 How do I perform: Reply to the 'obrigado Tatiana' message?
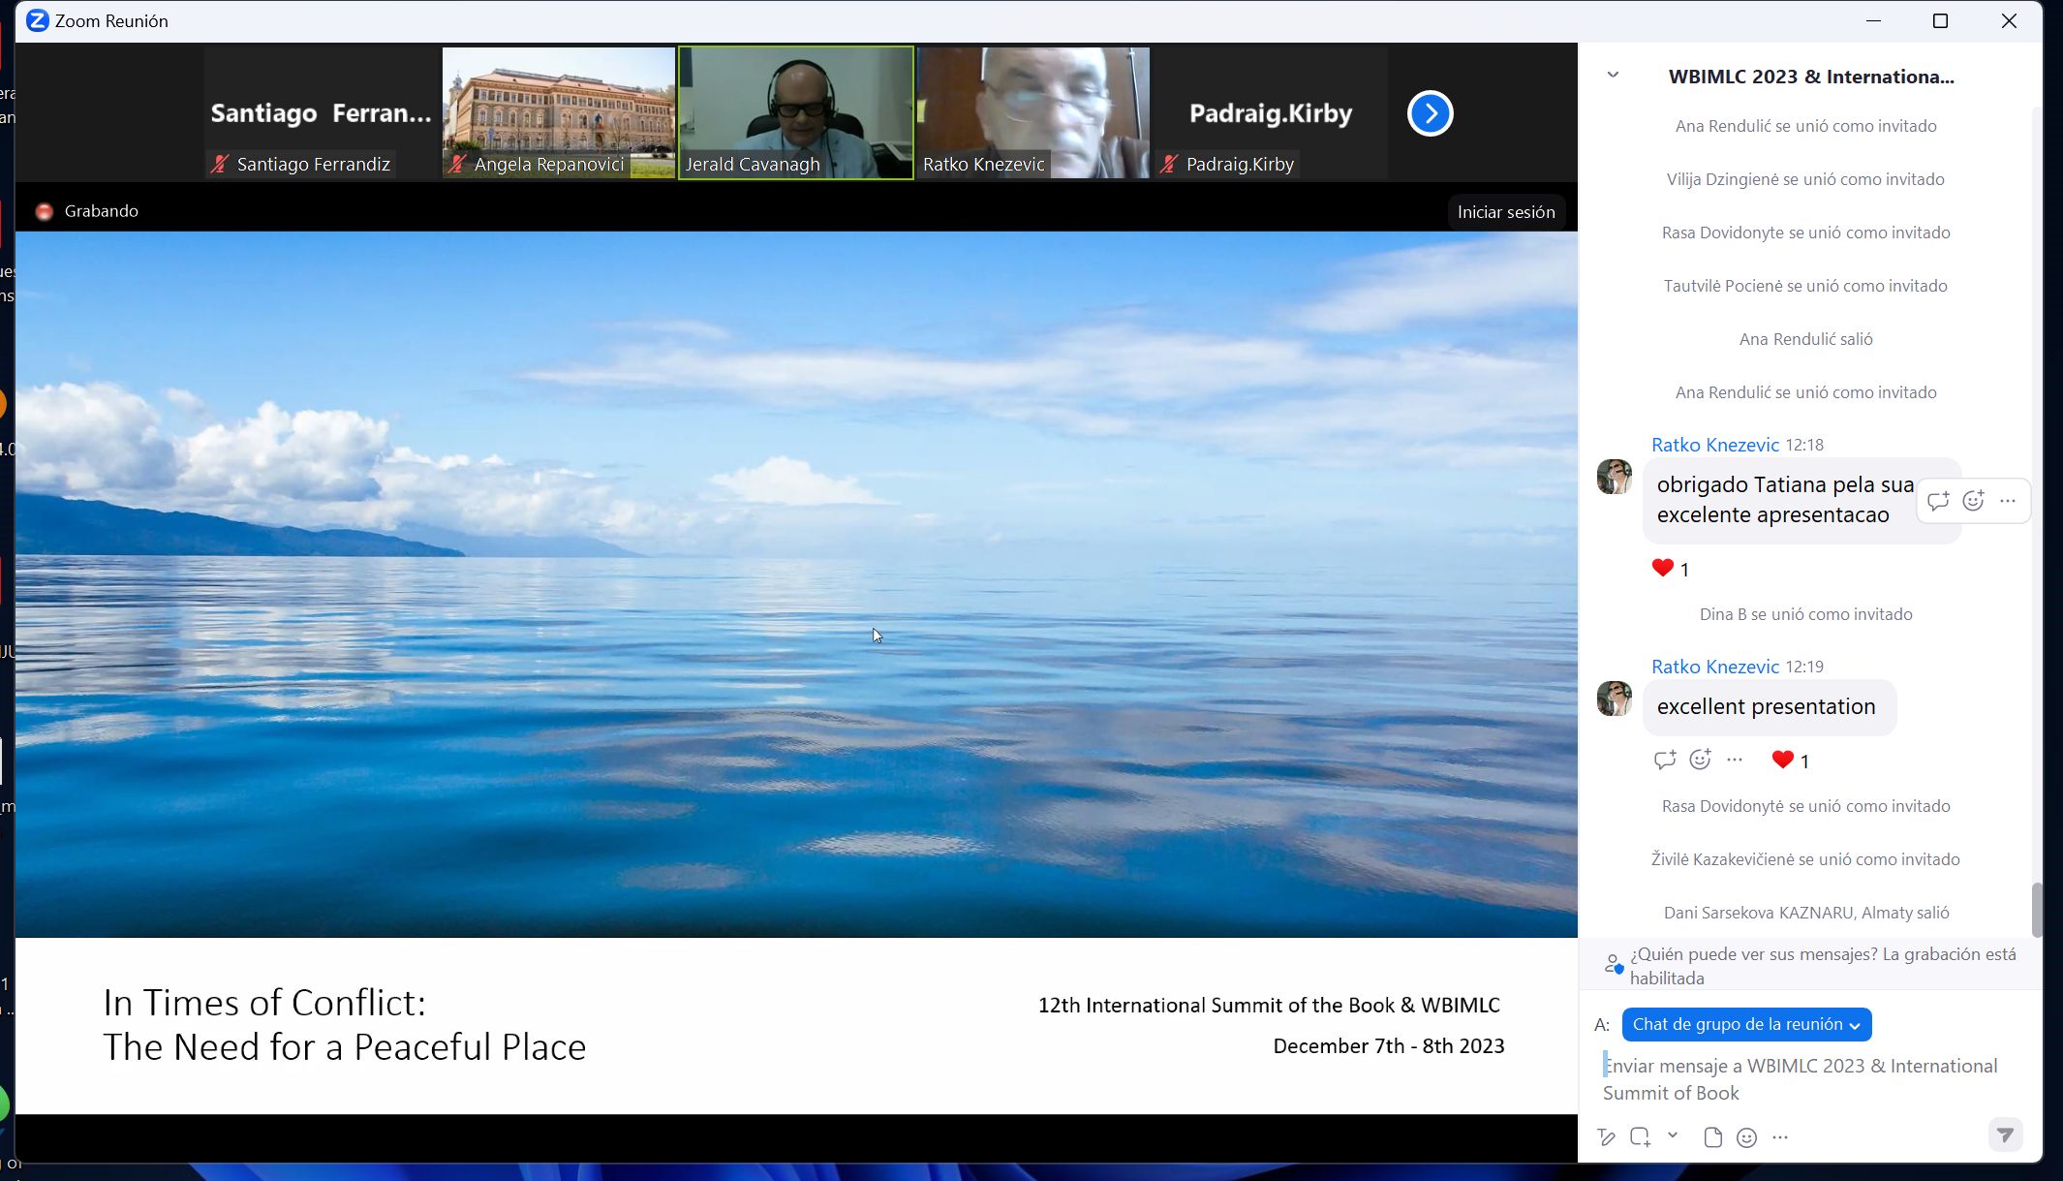tap(1938, 501)
